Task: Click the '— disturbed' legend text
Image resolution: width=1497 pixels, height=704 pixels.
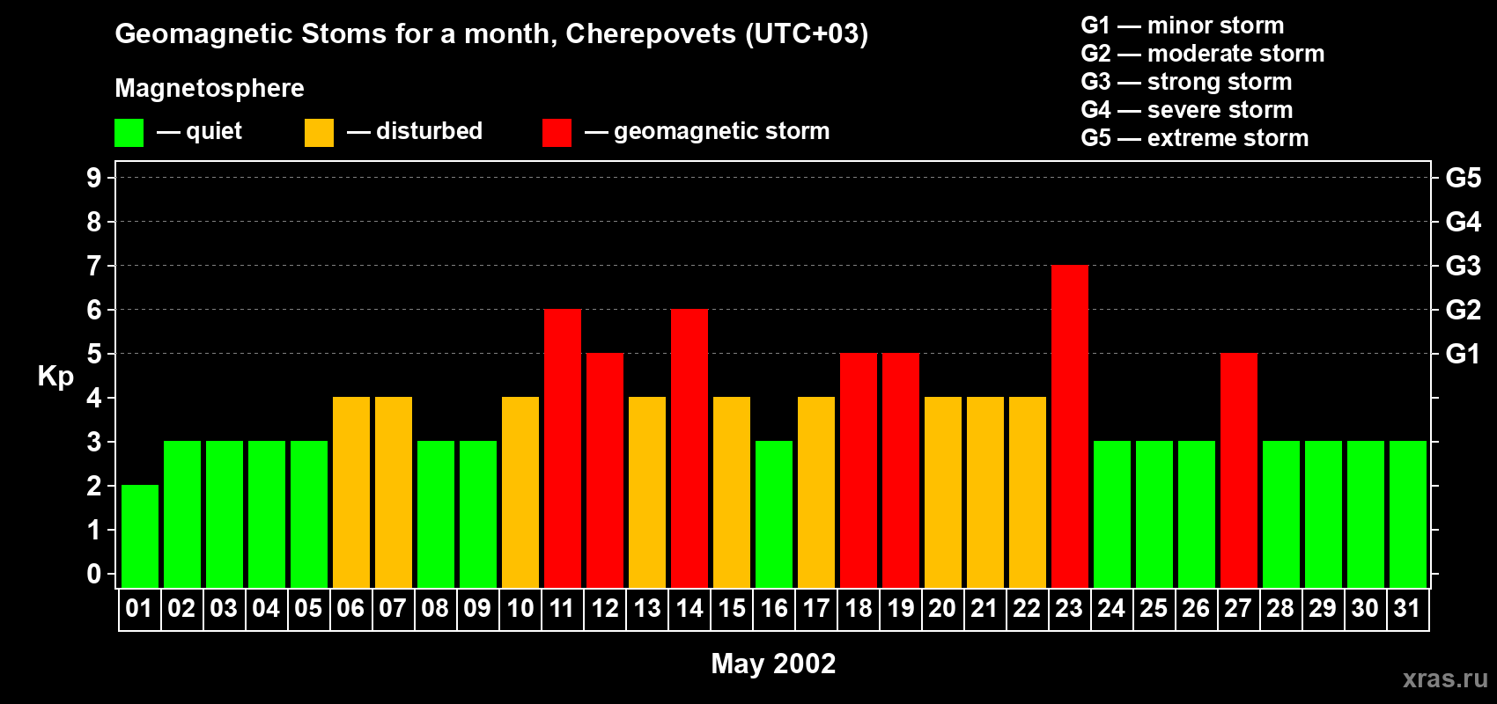Action: pos(415,131)
